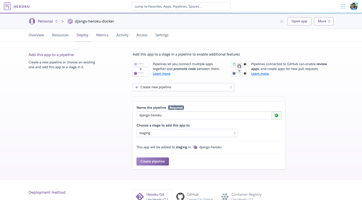The image size is (362, 200).
Task: Select the Heroku Git deployment icon
Action: [140, 196]
